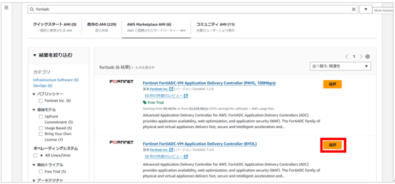Go to next results page arrow
The width and height of the screenshot is (395, 184).
(x=361, y=57)
